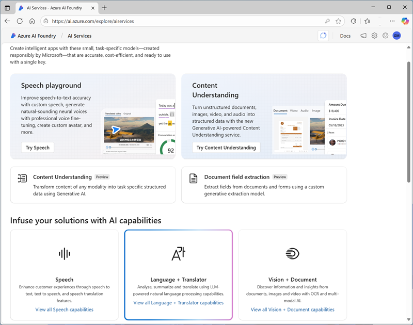413x325 pixels.
Task: Click the Document field extraction icon
Action: (193, 178)
